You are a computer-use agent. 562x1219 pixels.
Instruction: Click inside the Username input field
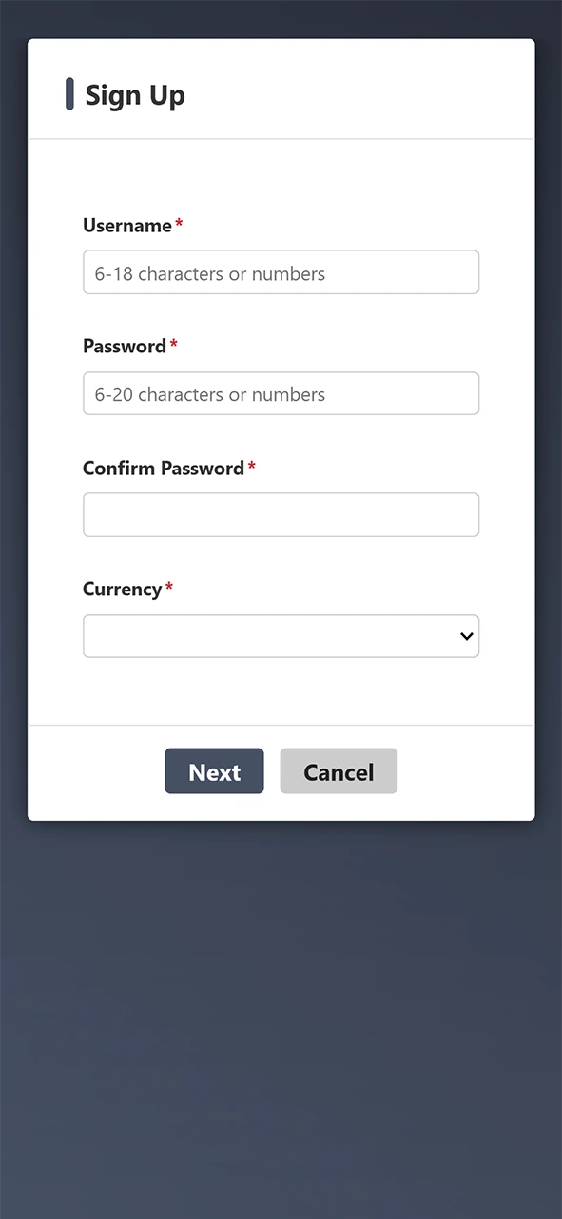(281, 272)
